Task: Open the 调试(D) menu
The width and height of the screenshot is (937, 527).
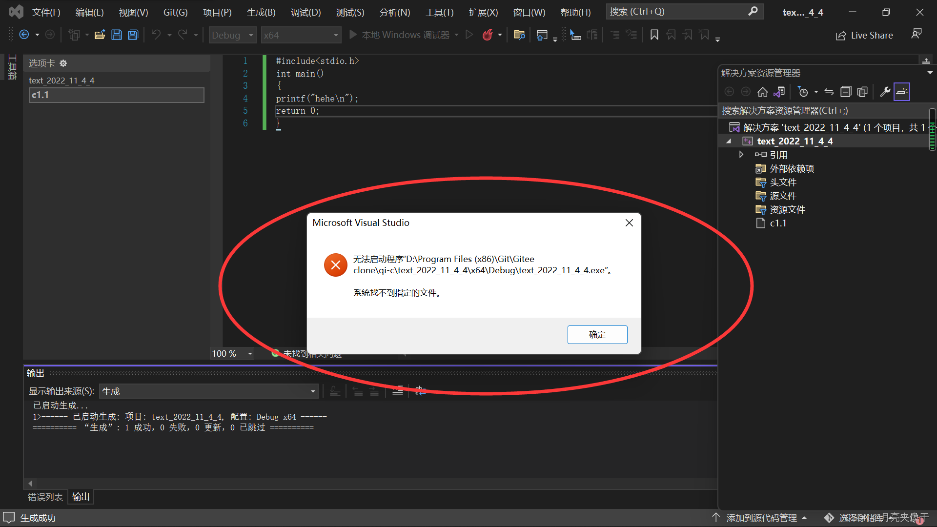Action: pos(306,12)
